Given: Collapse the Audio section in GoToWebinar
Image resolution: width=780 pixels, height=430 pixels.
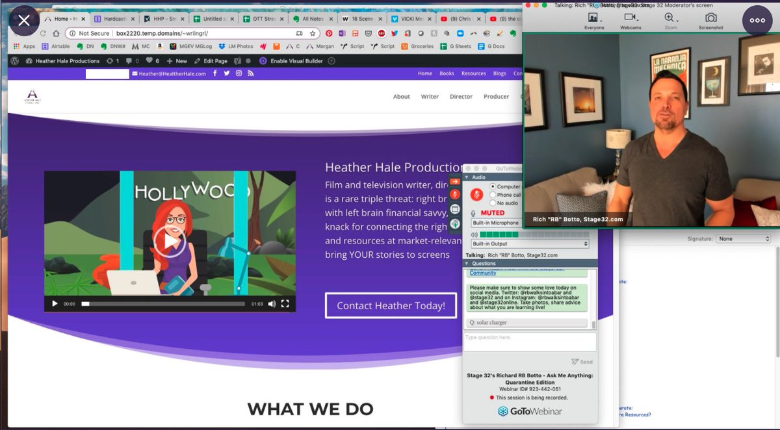Looking at the screenshot, I should pyautogui.click(x=468, y=177).
